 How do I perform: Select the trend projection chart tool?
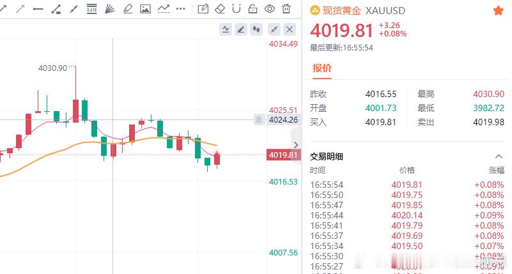point(163,9)
